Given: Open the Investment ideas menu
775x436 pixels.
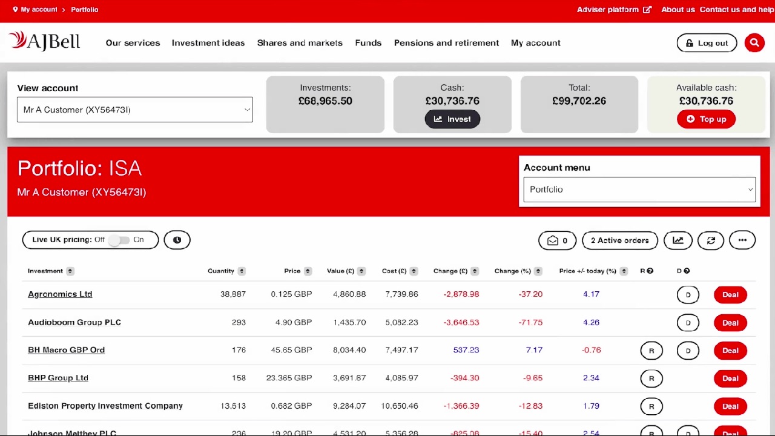Looking at the screenshot, I should (208, 43).
